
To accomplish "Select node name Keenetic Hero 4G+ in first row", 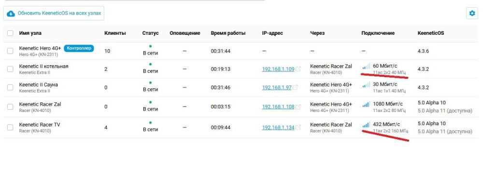I will [x=40, y=48].
